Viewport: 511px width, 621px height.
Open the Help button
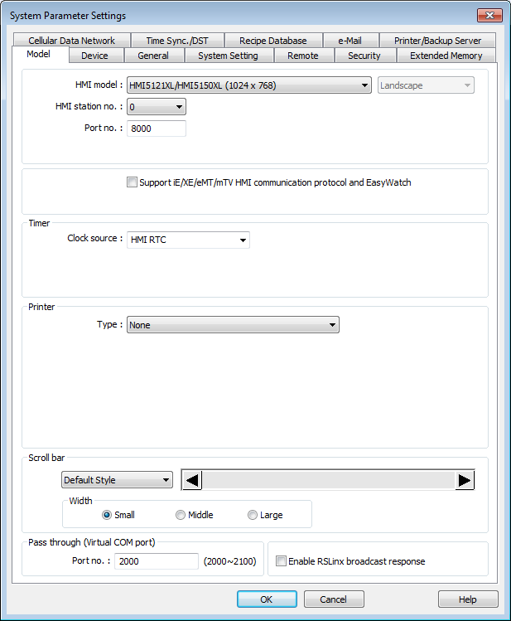tap(468, 599)
